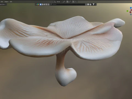Open the GIS menu
The width and height of the screenshot is (132, 99).
(x=11, y=2)
